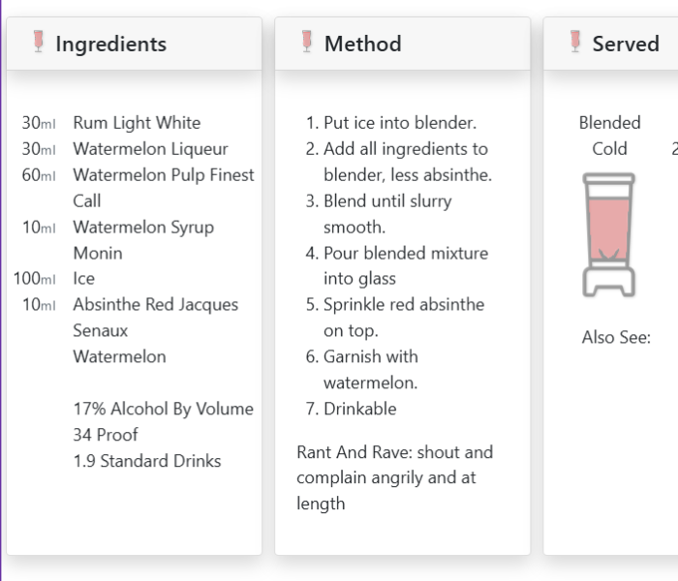Screen dimensions: 678x581
Task: Click the Blended serving style label
Action: [x=609, y=123]
